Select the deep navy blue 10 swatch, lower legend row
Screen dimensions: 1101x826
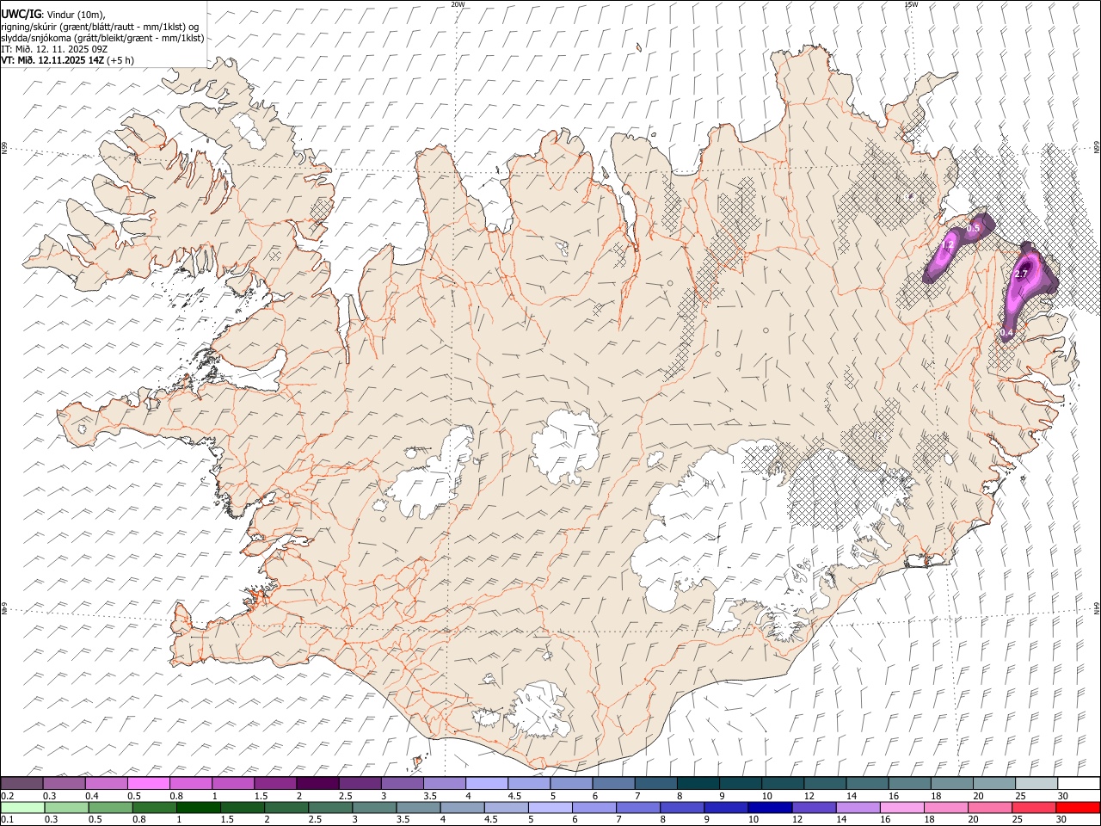(x=769, y=808)
